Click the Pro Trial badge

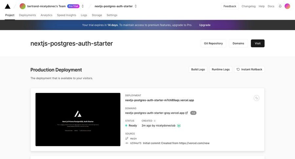pos(73,6)
